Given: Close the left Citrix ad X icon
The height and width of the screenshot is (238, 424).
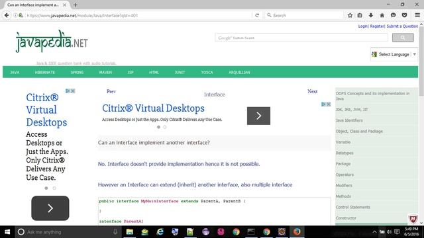Looking at the screenshot, I should point(73,91).
